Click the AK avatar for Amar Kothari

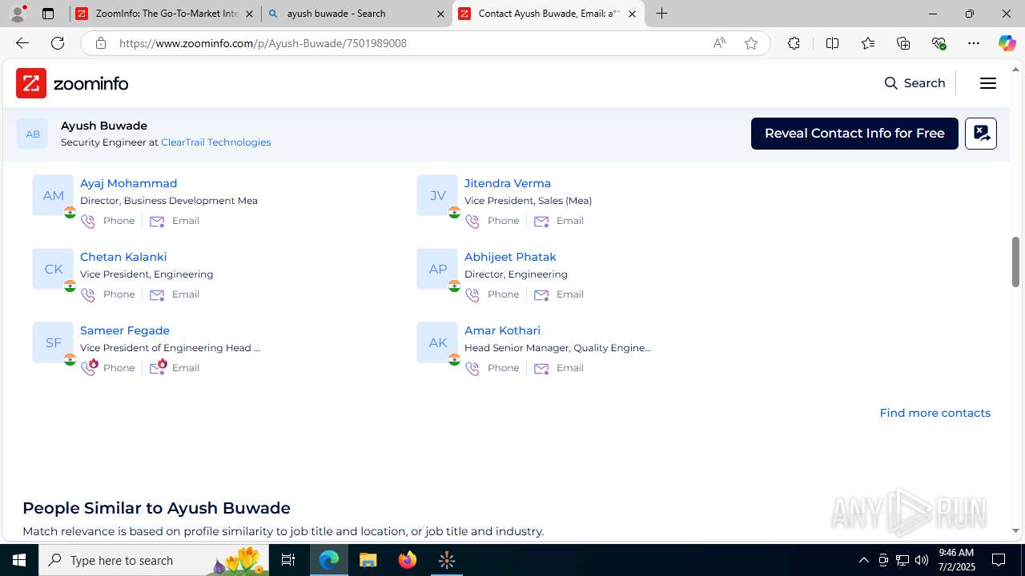[x=437, y=342]
